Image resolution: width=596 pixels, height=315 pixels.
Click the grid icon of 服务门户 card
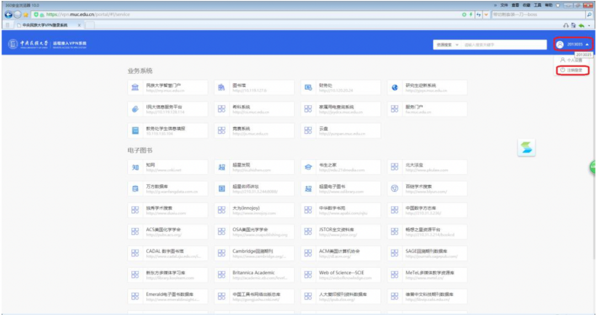395,109
